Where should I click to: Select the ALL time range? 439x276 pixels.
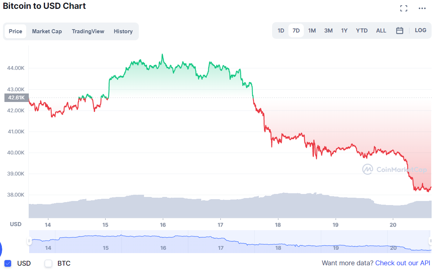click(x=381, y=30)
